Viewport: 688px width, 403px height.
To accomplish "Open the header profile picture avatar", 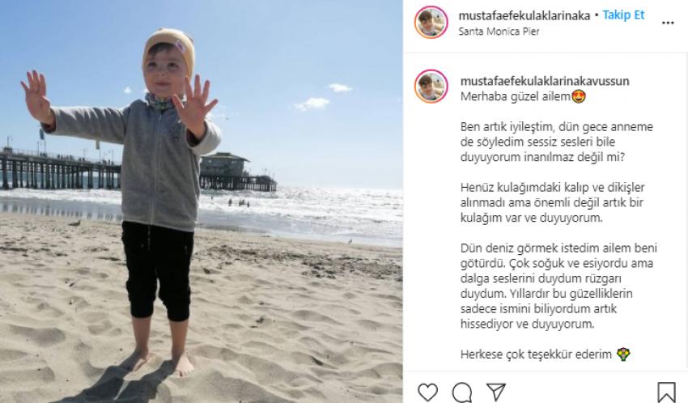I will tap(431, 22).
